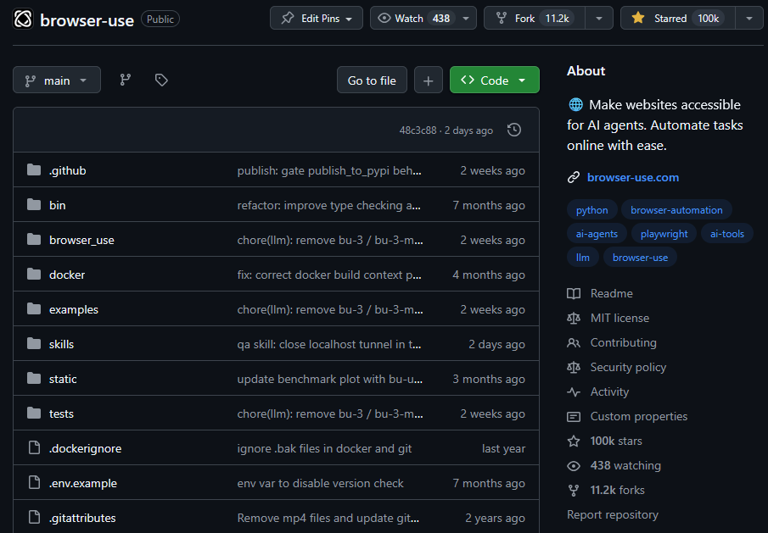The image size is (768, 533).
Task: Click the Readme book icon
Action: tap(574, 293)
